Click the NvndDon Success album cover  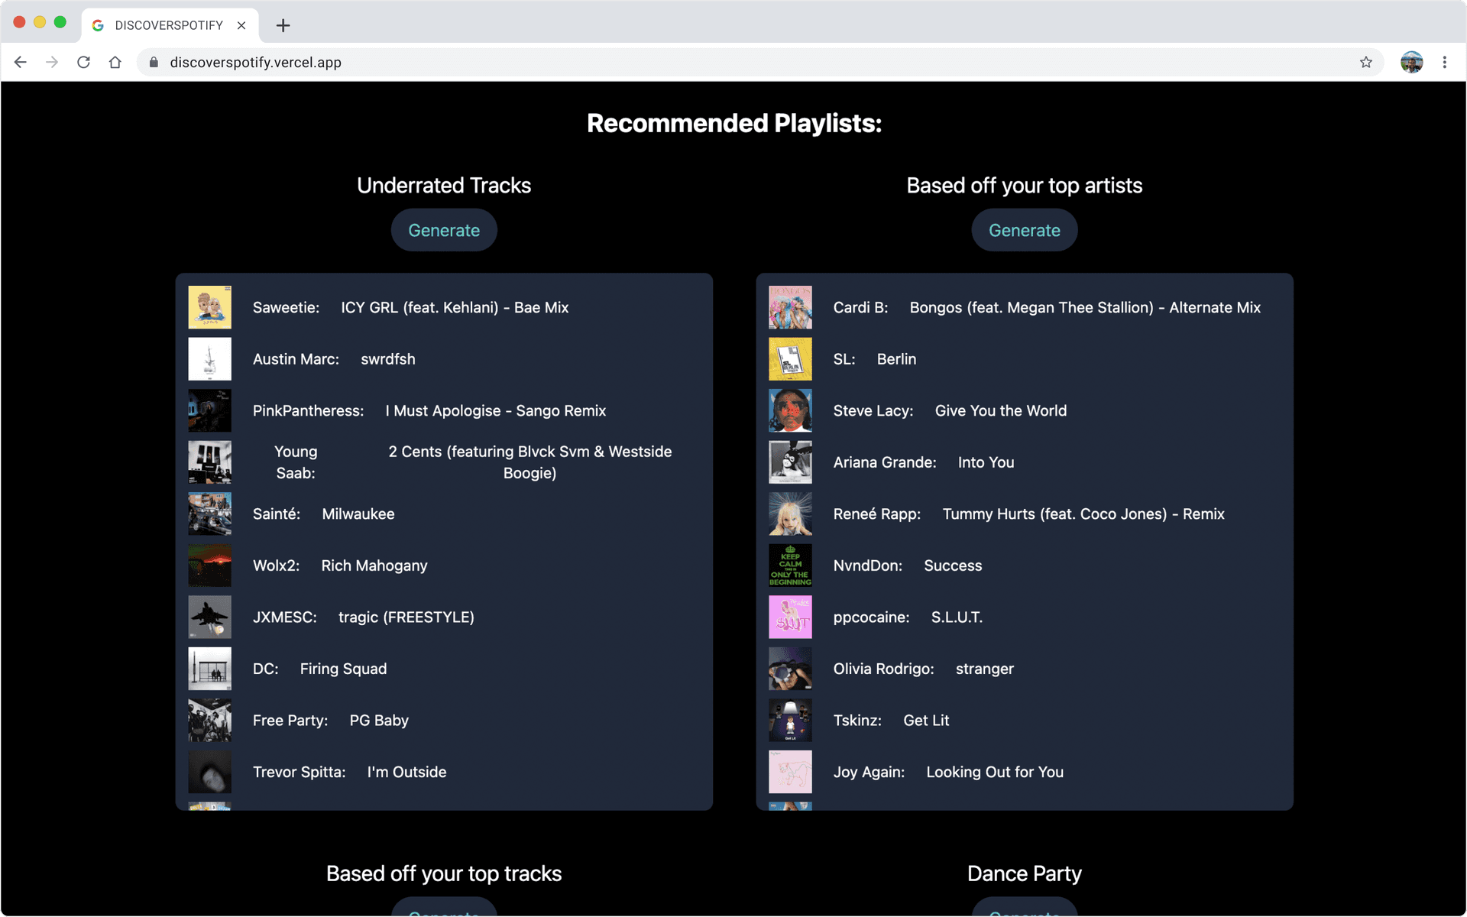click(x=790, y=565)
